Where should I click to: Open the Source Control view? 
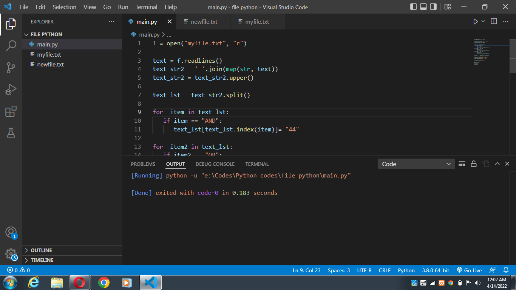(11, 67)
